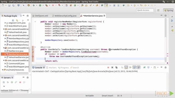Click the relaunch green circle toolbar icon
175x98 pixels.
75,5
